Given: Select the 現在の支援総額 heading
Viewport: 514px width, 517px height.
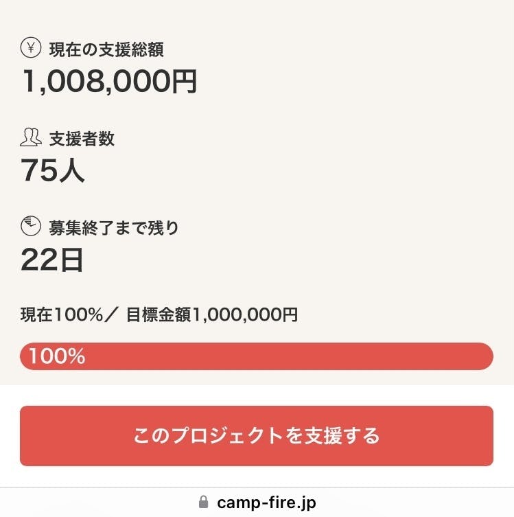Looking at the screenshot, I should click(106, 49).
